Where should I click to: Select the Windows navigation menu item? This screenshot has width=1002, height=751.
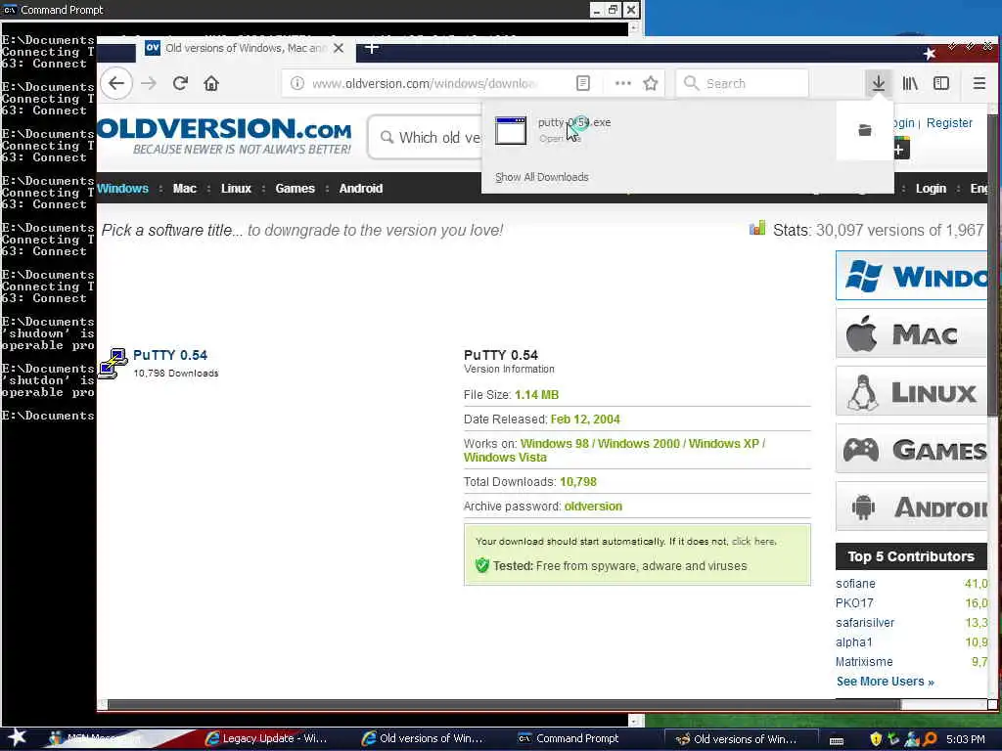[122, 189]
